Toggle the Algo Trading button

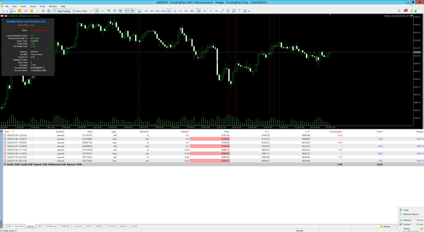62,11
